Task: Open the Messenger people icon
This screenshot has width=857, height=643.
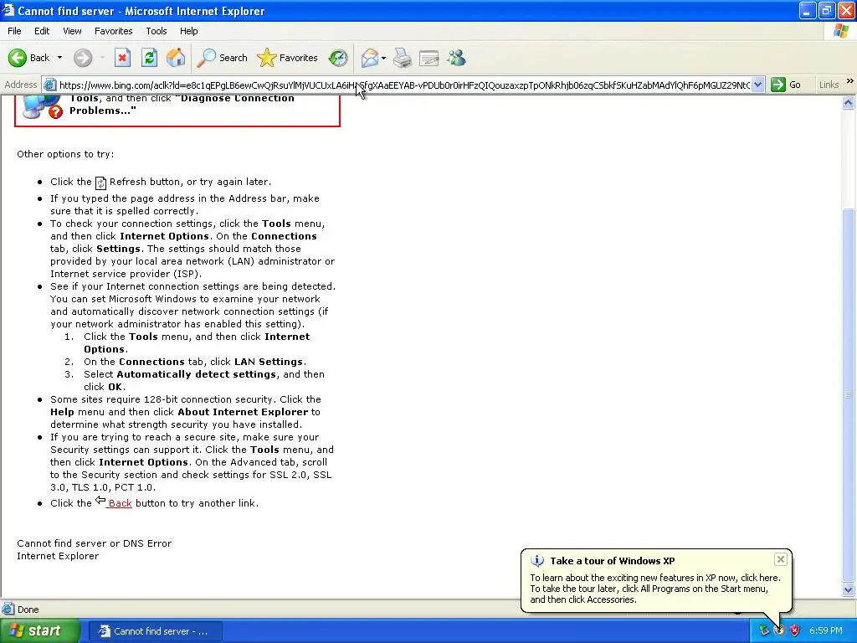Action: tap(456, 58)
